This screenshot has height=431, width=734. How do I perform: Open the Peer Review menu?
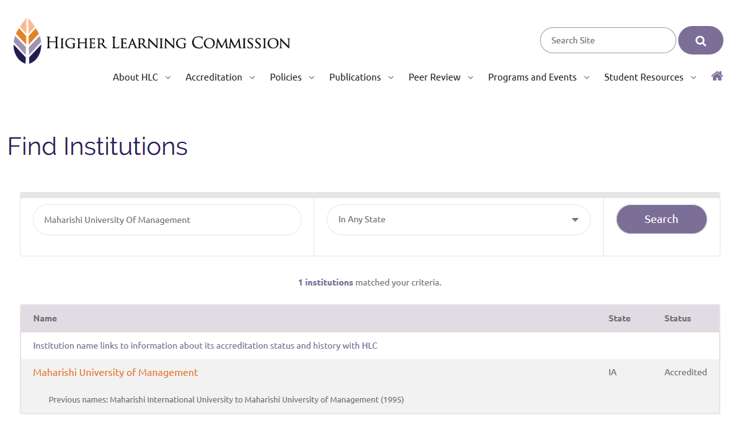435,77
